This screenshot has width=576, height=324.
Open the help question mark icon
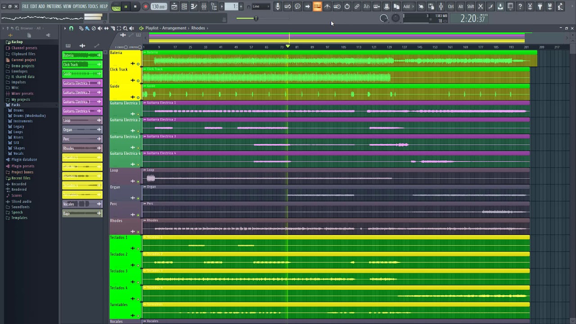[520, 6]
